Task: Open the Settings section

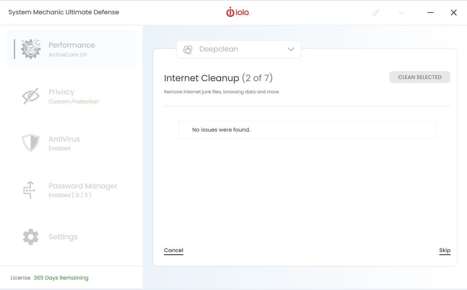Action: [x=71, y=237]
